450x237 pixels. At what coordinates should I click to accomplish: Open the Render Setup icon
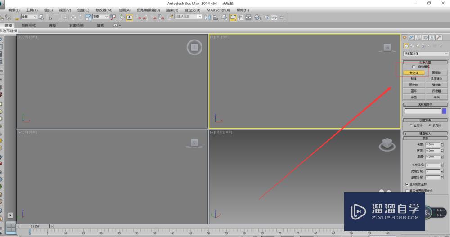[266, 18]
